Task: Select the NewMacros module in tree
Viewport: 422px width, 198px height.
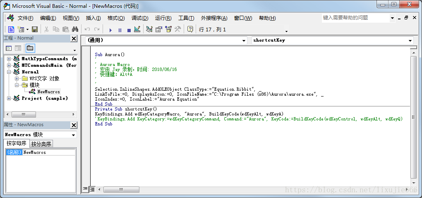Action: (48, 92)
